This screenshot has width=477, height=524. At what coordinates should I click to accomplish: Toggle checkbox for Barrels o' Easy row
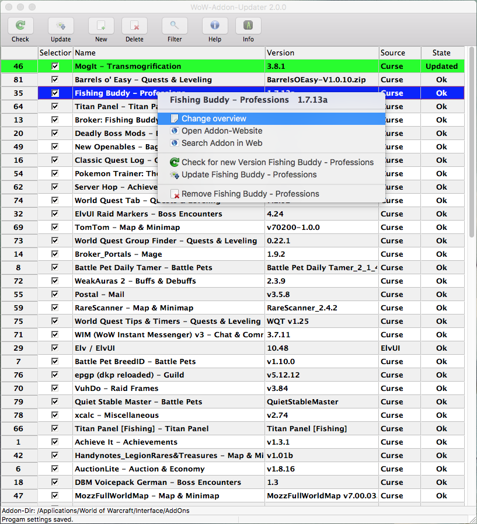[x=55, y=79]
